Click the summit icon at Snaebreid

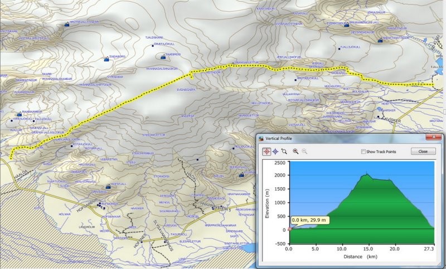(163, 57)
